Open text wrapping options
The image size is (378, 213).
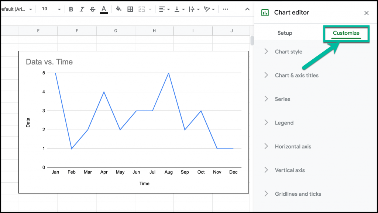194,9
